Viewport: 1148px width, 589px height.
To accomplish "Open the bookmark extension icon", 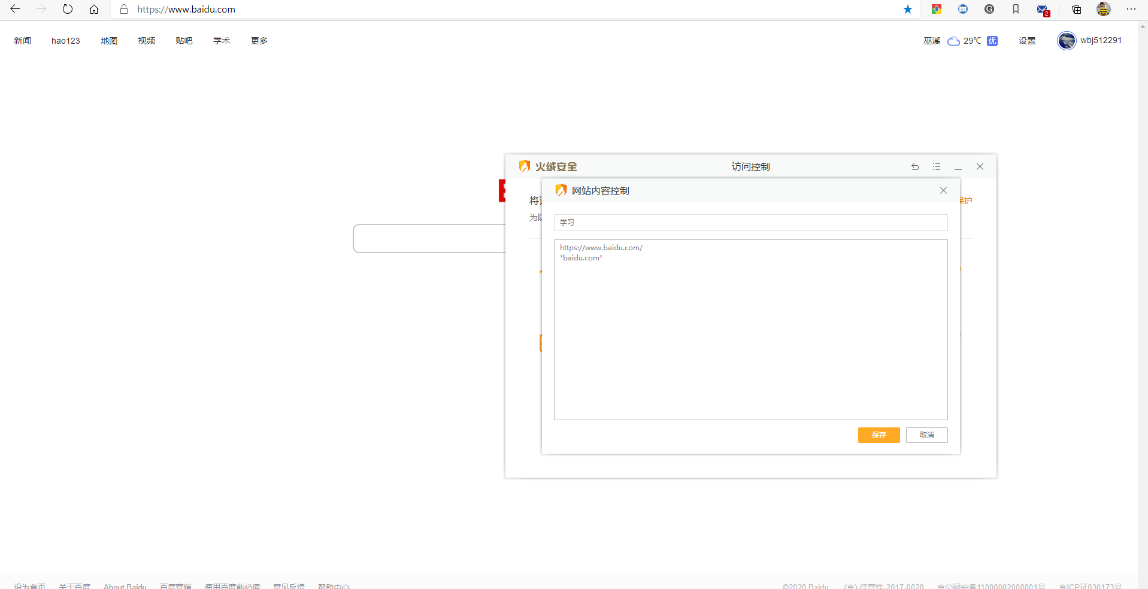I will (1016, 9).
